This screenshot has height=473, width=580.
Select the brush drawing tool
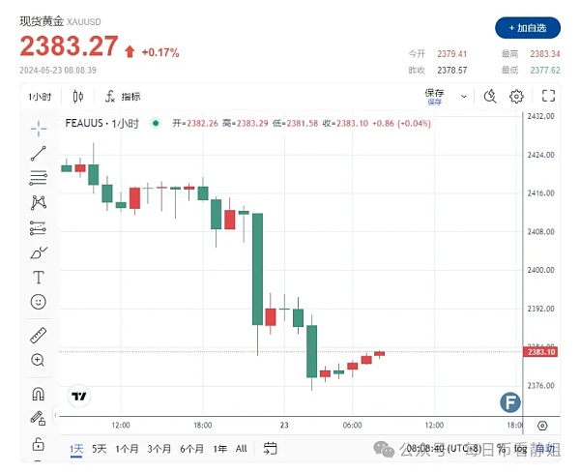tap(39, 252)
